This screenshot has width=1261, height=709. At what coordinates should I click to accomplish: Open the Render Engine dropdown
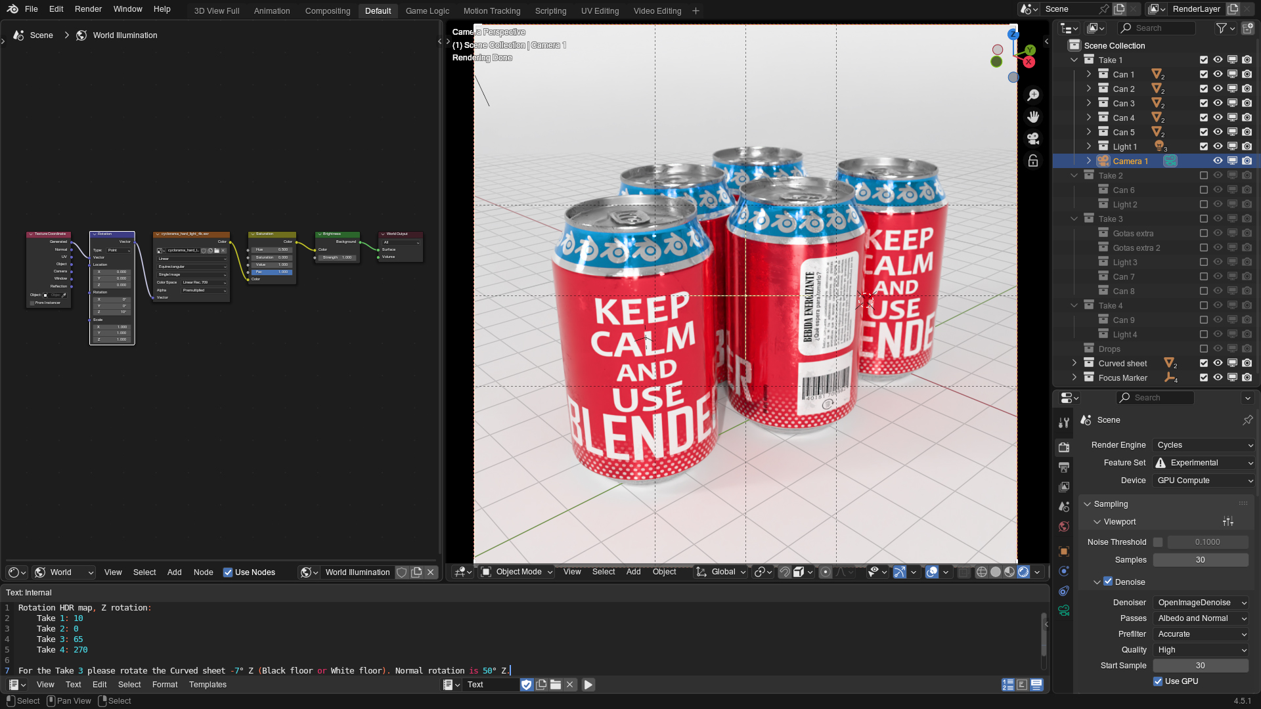1204,445
